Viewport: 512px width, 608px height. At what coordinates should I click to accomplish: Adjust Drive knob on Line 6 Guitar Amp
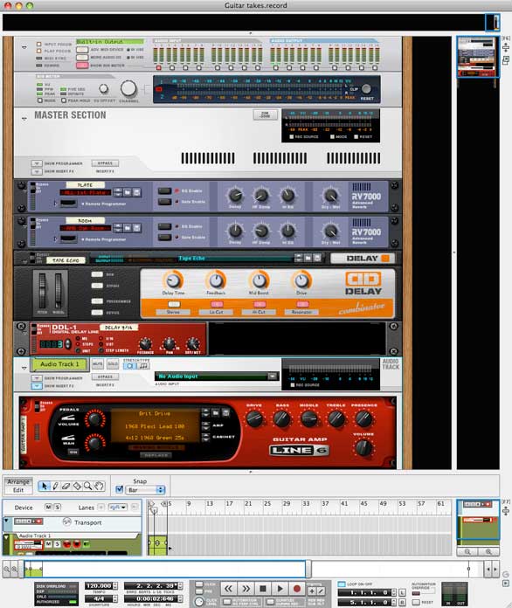[x=254, y=418]
